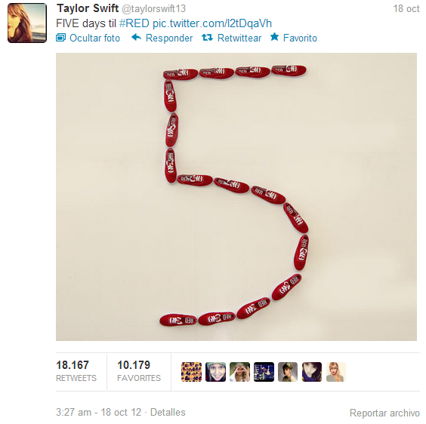Image resolution: width=426 pixels, height=424 pixels.
Task: Click the Retwittear retweet arrows icon
Action: tap(207, 38)
